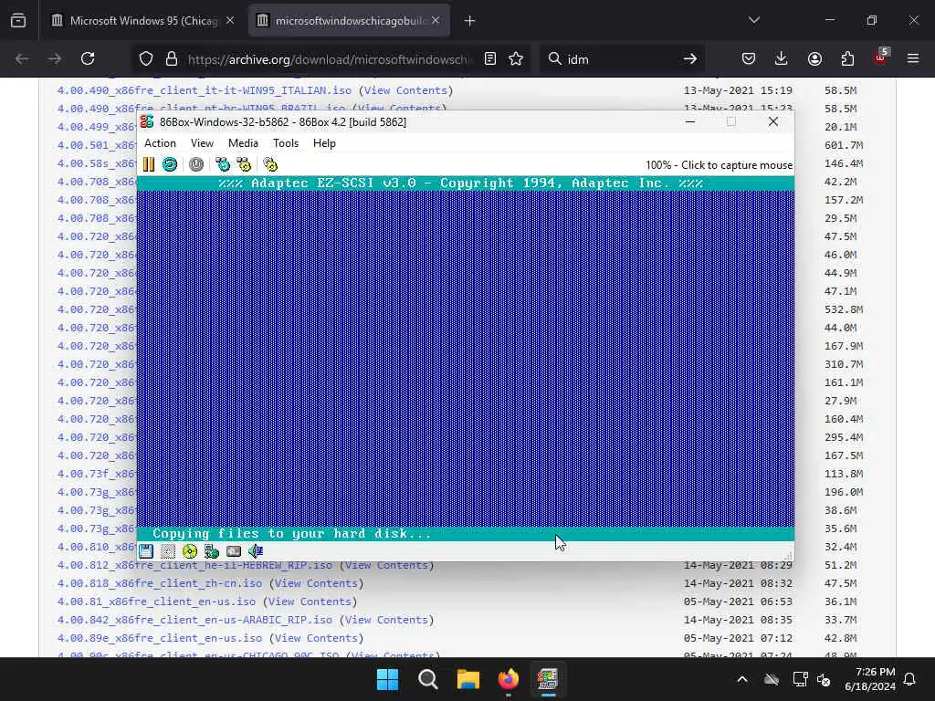Click the yellow CD-ROM status bar icon

[x=190, y=551]
